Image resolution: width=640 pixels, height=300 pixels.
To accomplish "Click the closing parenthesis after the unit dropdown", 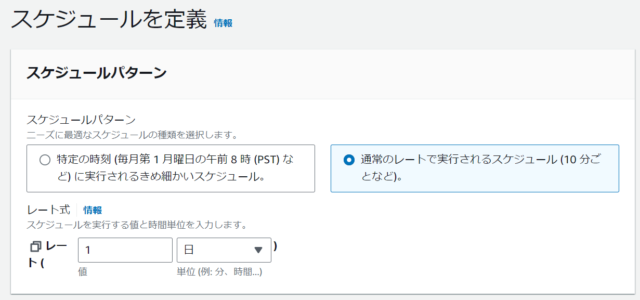I will point(275,245).
